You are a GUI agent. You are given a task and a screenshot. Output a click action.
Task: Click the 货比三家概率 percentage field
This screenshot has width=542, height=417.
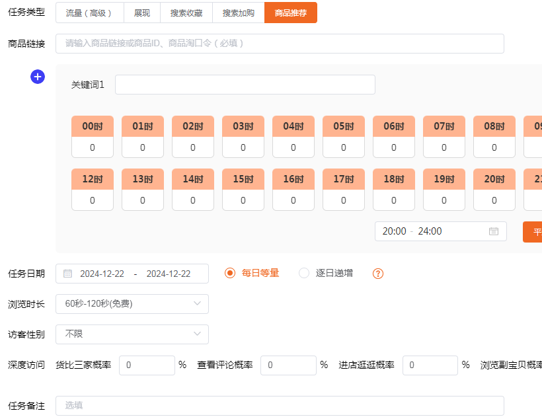pyautogui.click(x=147, y=365)
